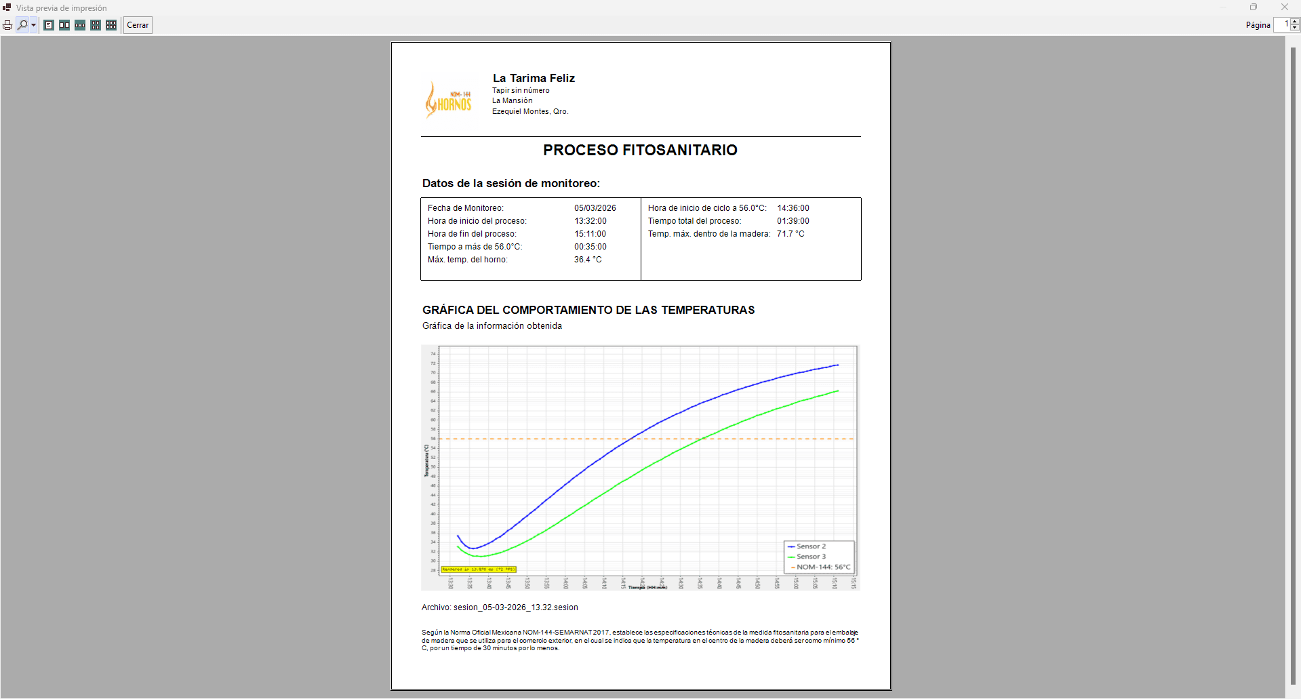Click the max wood temperature '71.7 °C'
Screen dimensions: 1301x699
click(x=790, y=234)
